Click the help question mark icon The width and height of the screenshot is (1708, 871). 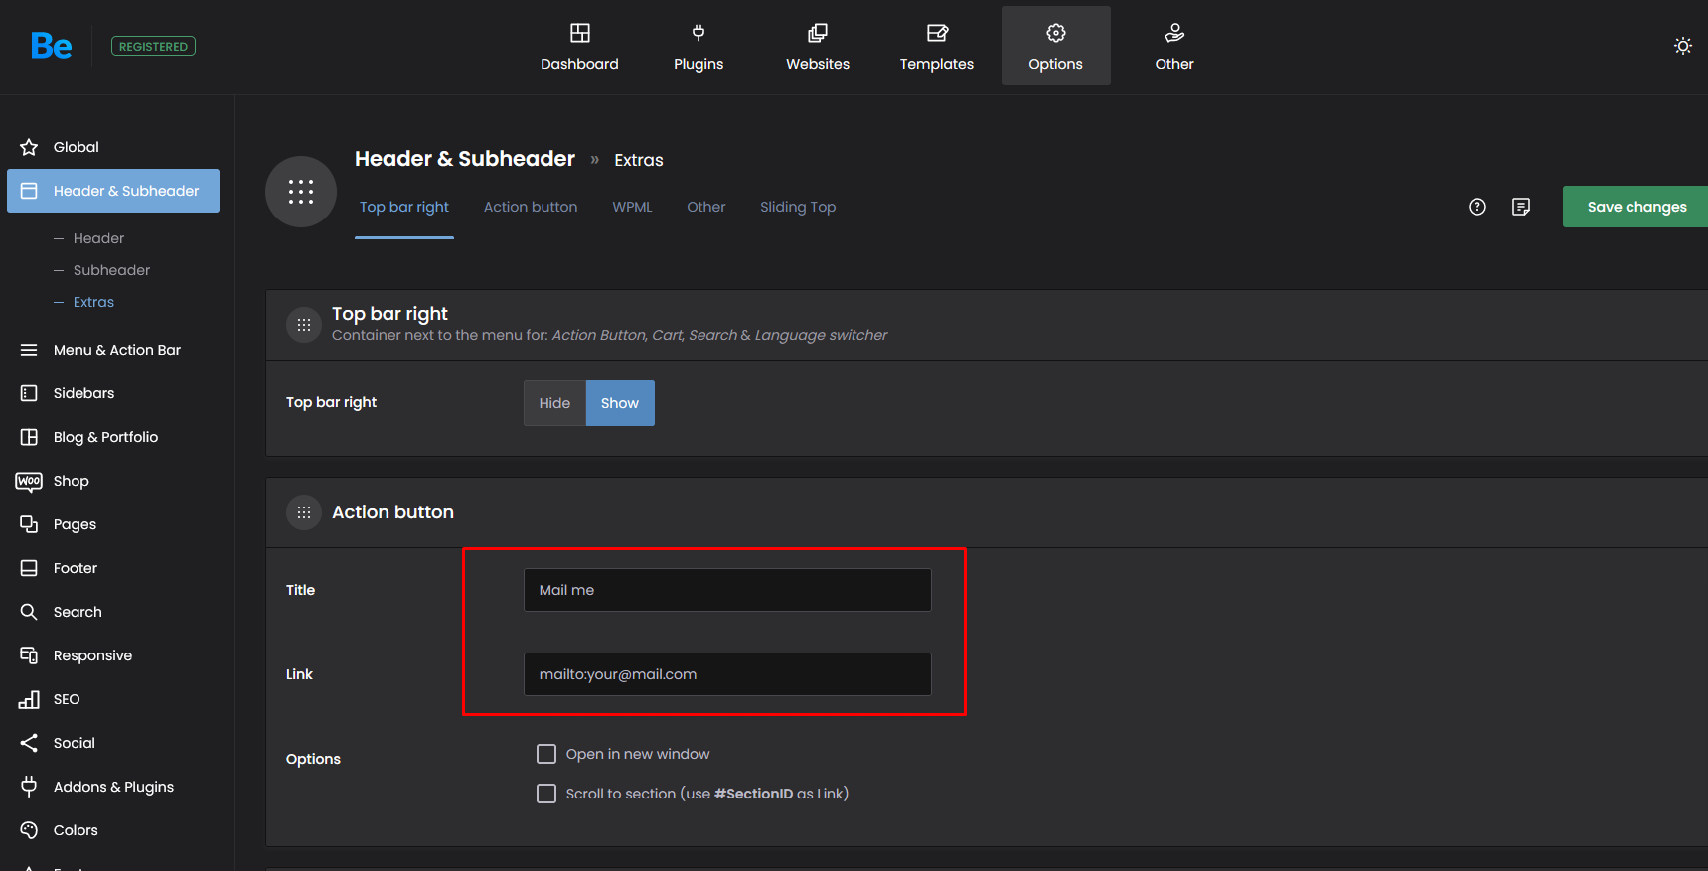coord(1477,207)
